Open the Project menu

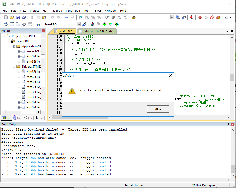[x=34, y=11]
